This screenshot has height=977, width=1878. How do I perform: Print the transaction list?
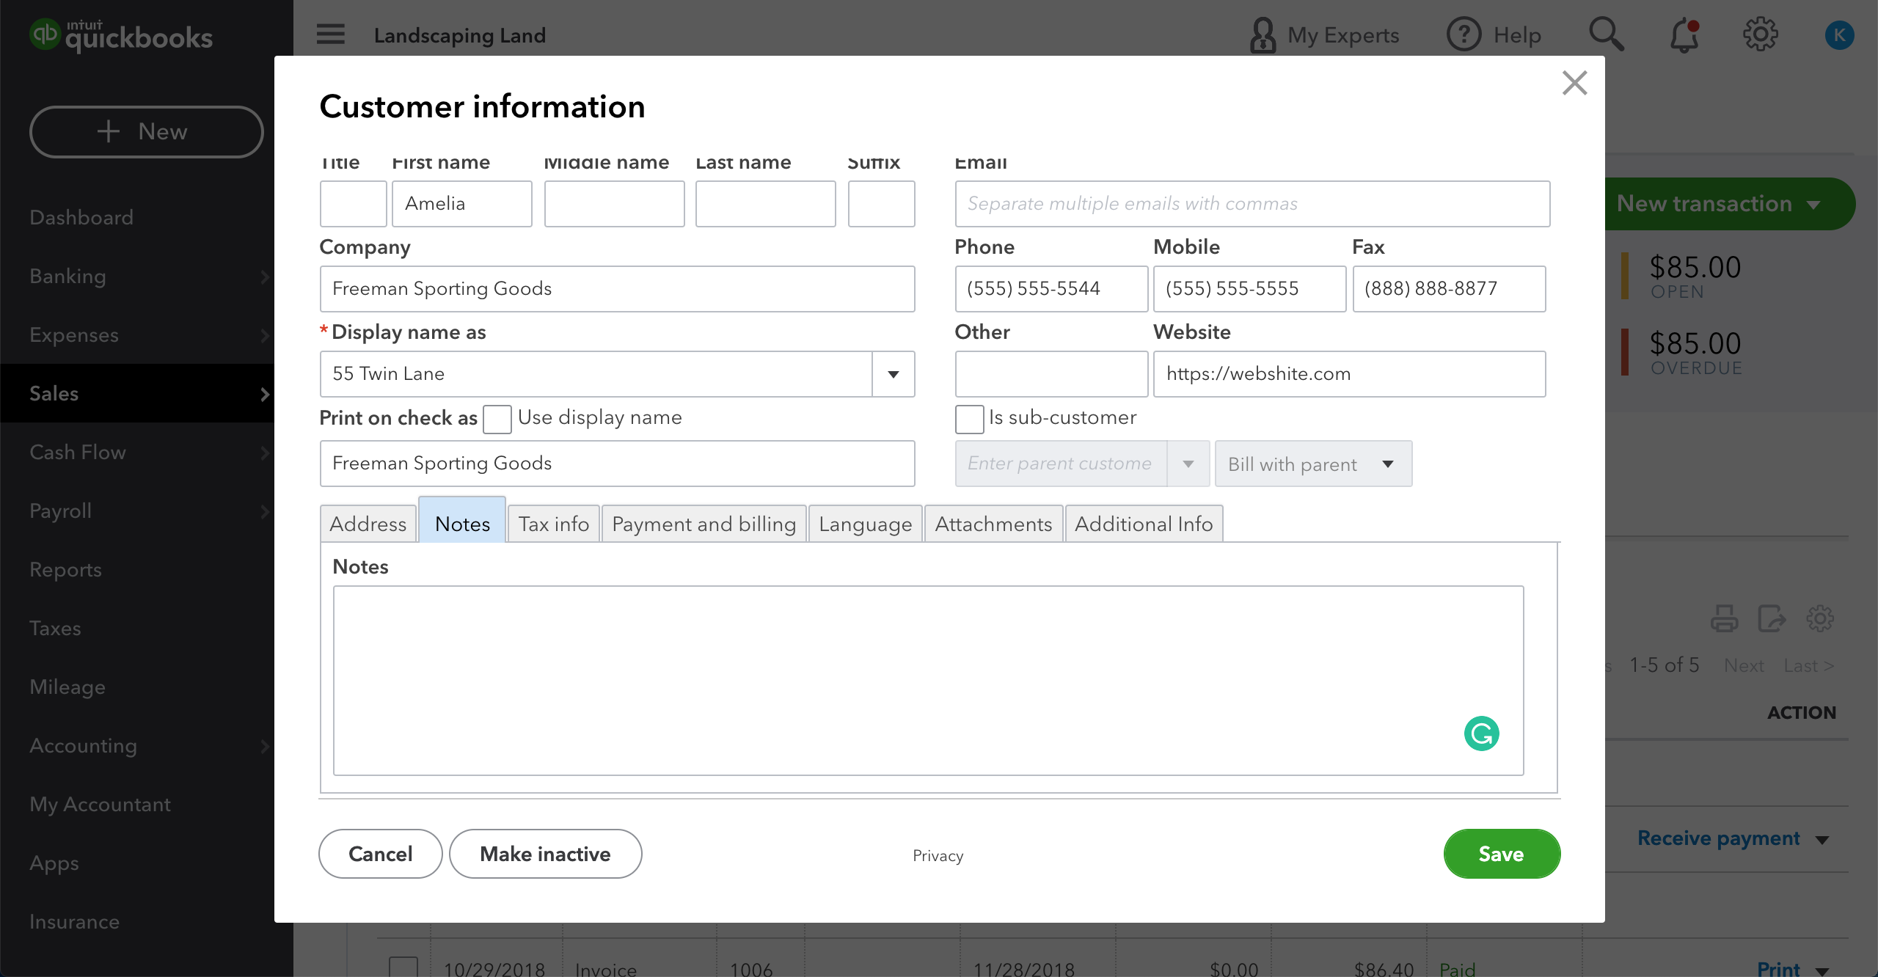point(1724,618)
